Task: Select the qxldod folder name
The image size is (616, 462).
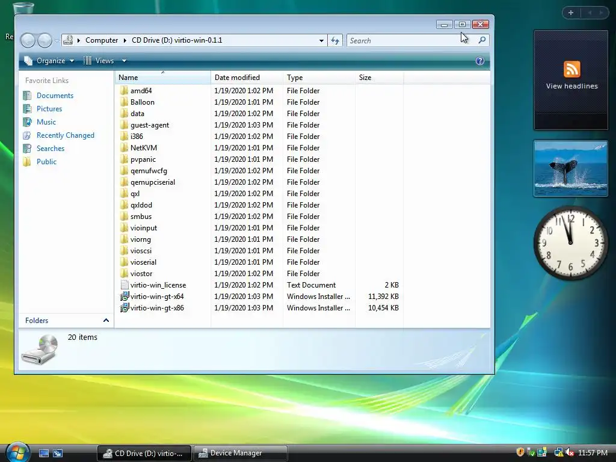Action: click(141, 205)
